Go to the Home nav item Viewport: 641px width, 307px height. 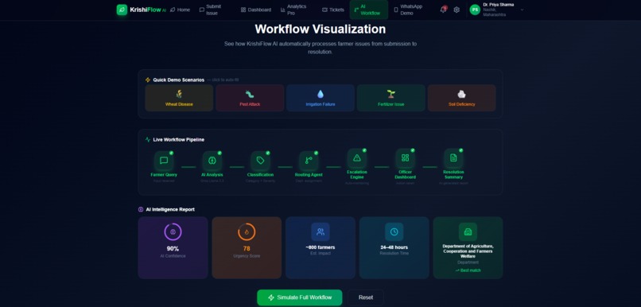coord(180,10)
